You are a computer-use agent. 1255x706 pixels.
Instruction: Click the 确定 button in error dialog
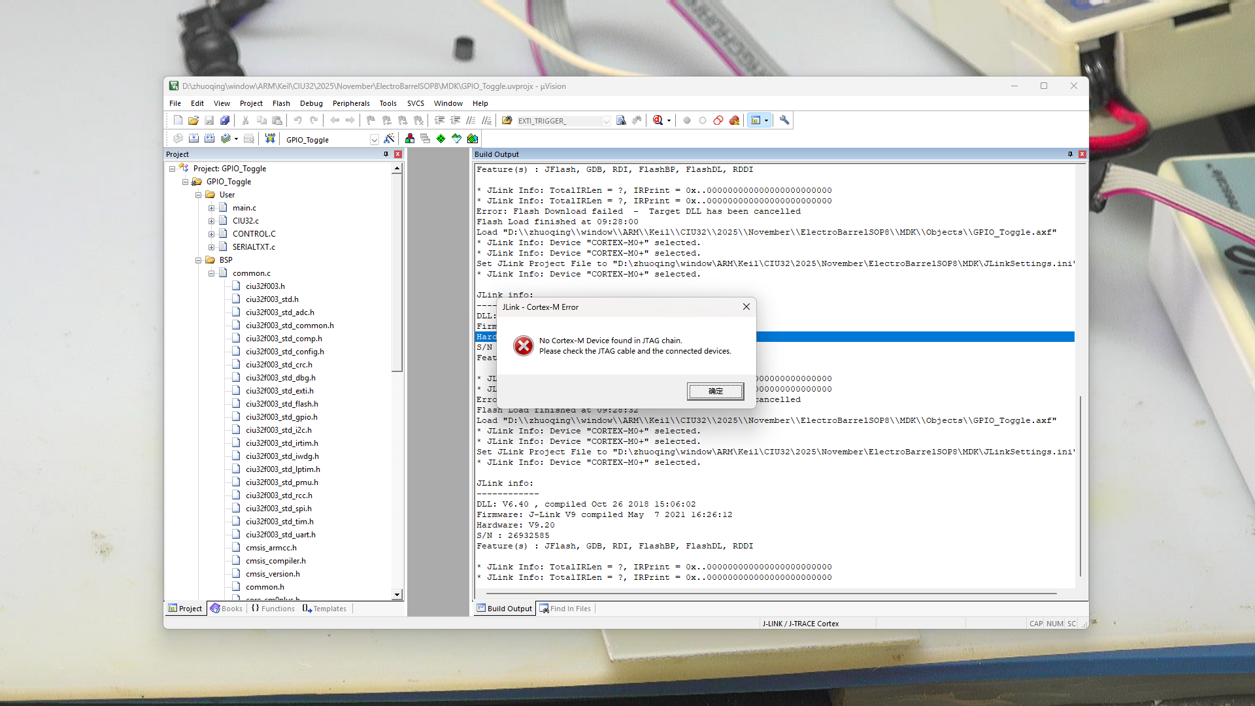coord(715,391)
